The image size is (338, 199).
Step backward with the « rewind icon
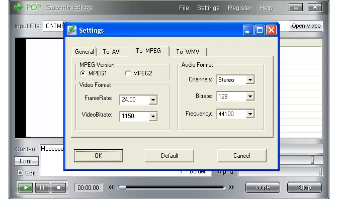(x=111, y=187)
